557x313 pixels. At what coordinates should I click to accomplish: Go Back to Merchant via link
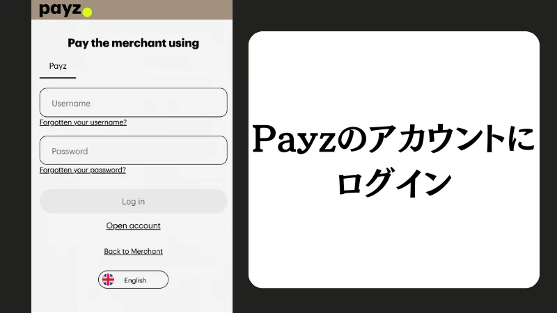[133, 251]
